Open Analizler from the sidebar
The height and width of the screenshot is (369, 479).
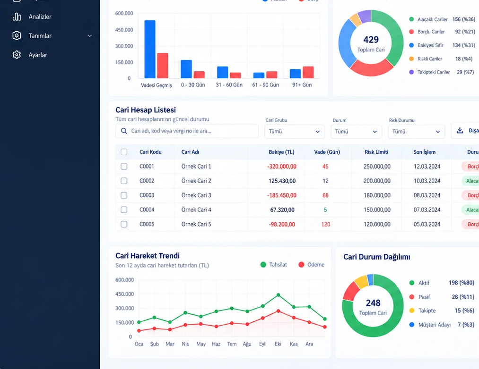tap(40, 17)
